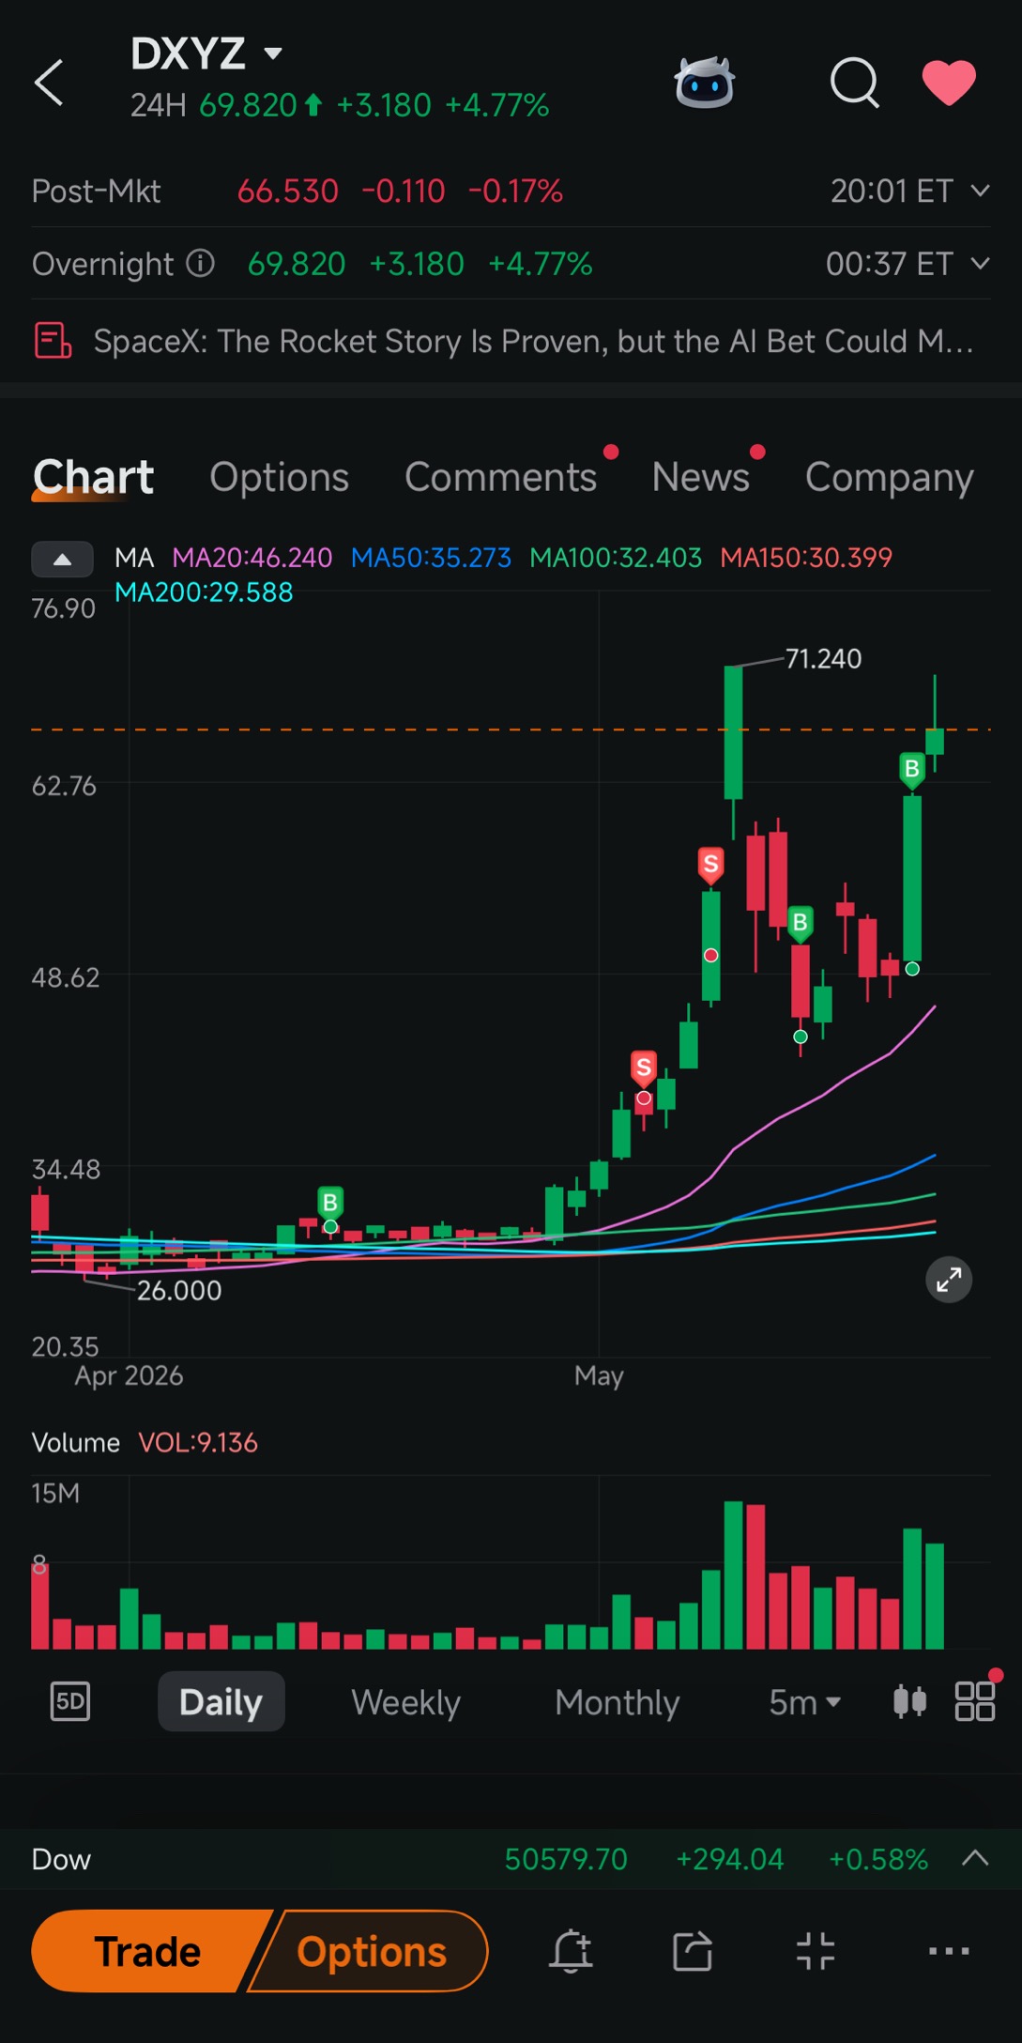Screen dimensions: 1022x2043
Task: Select the Daily timeframe
Action: click(x=221, y=1701)
